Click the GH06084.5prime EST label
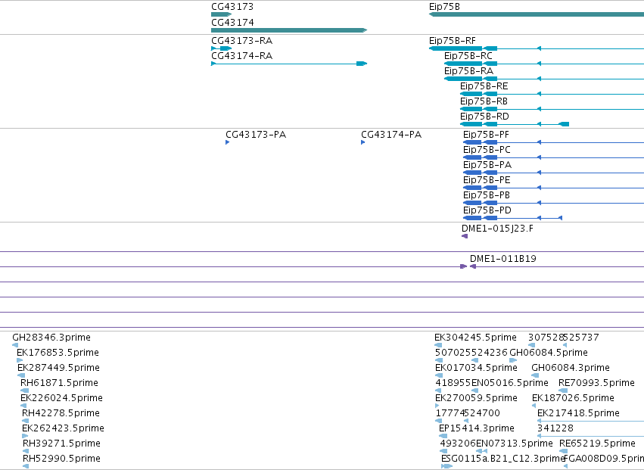Screen dimensions: 644x470 coord(549,353)
